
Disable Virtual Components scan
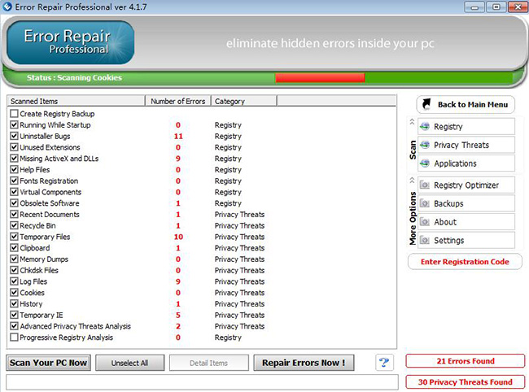click(14, 192)
